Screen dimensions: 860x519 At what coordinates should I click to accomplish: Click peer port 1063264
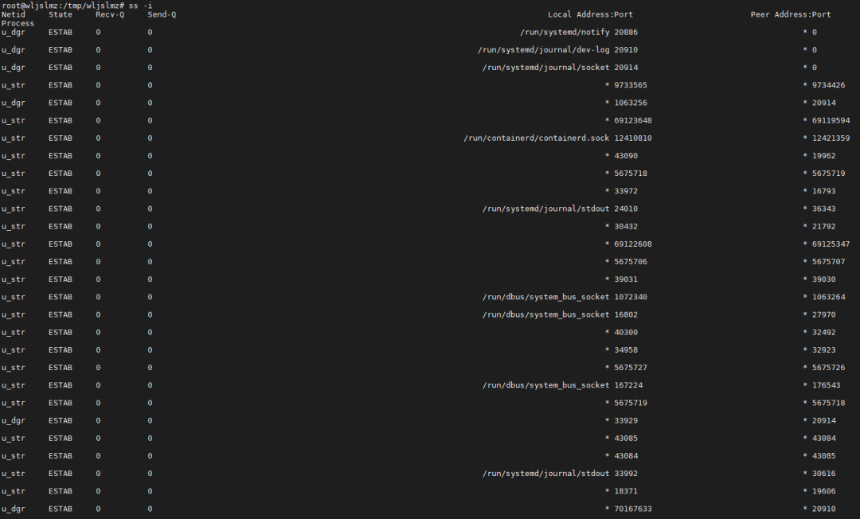[x=829, y=297]
